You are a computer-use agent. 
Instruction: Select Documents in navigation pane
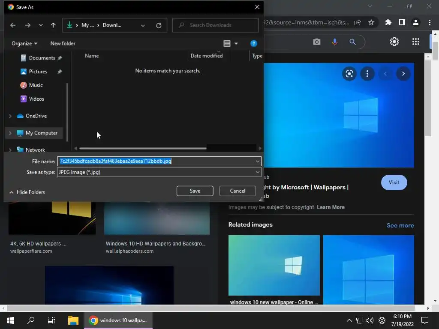coord(42,58)
